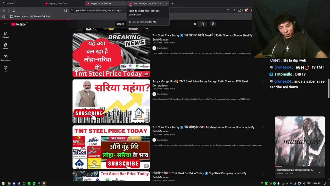The height and width of the screenshot is (186, 330).
Task: Click the magnifier search button
Action: [x=202, y=24]
